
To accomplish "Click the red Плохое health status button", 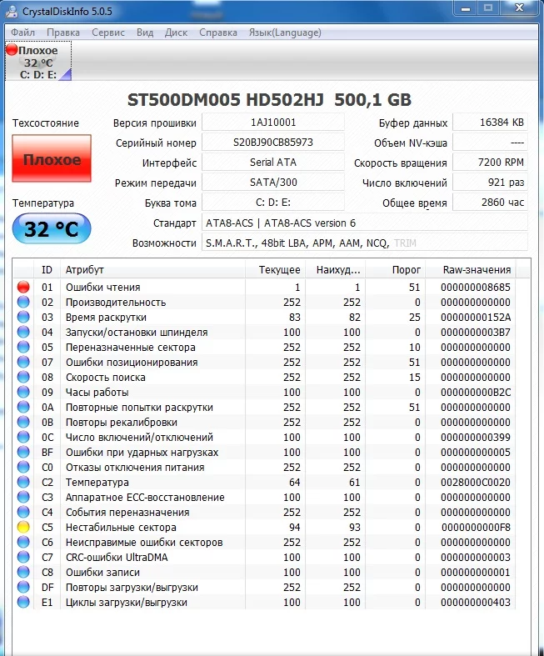I will [x=52, y=158].
